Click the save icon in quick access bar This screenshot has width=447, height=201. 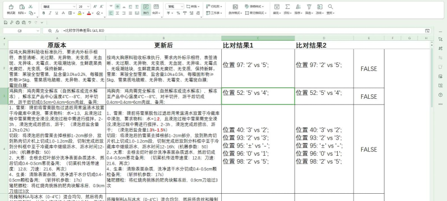[x=6, y=22]
